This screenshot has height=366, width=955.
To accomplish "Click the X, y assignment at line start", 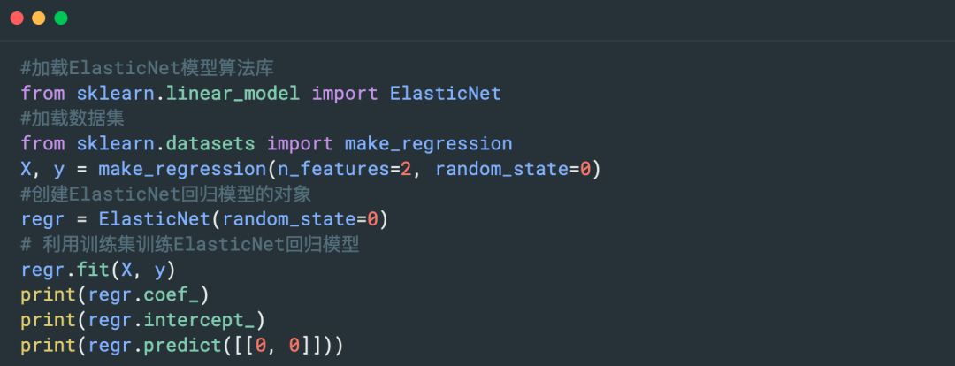I will click(x=42, y=168).
